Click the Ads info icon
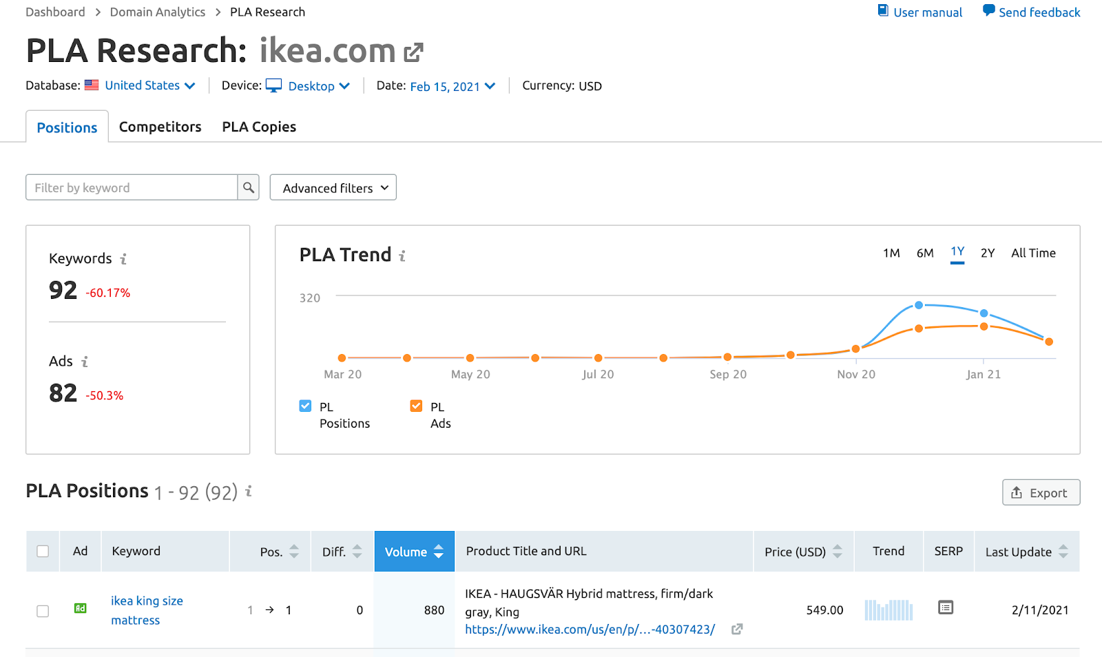This screenshot has height=657, width=1102. (x=85, y=362)
